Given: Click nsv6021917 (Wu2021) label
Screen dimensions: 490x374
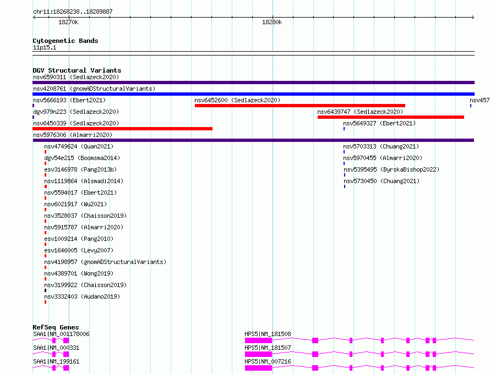Looking at the screenshot, I should click(x=75, y=204).
